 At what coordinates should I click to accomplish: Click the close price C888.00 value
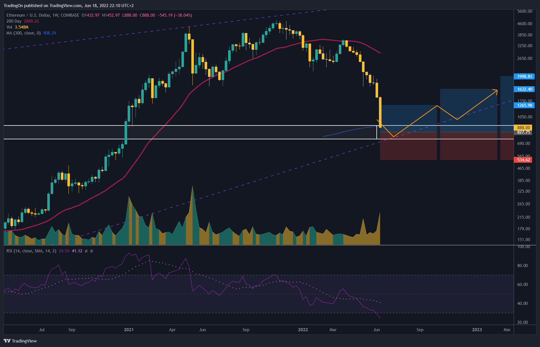coord(147,15)
